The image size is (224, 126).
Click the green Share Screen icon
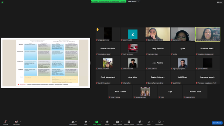click(x=97, y=122)
